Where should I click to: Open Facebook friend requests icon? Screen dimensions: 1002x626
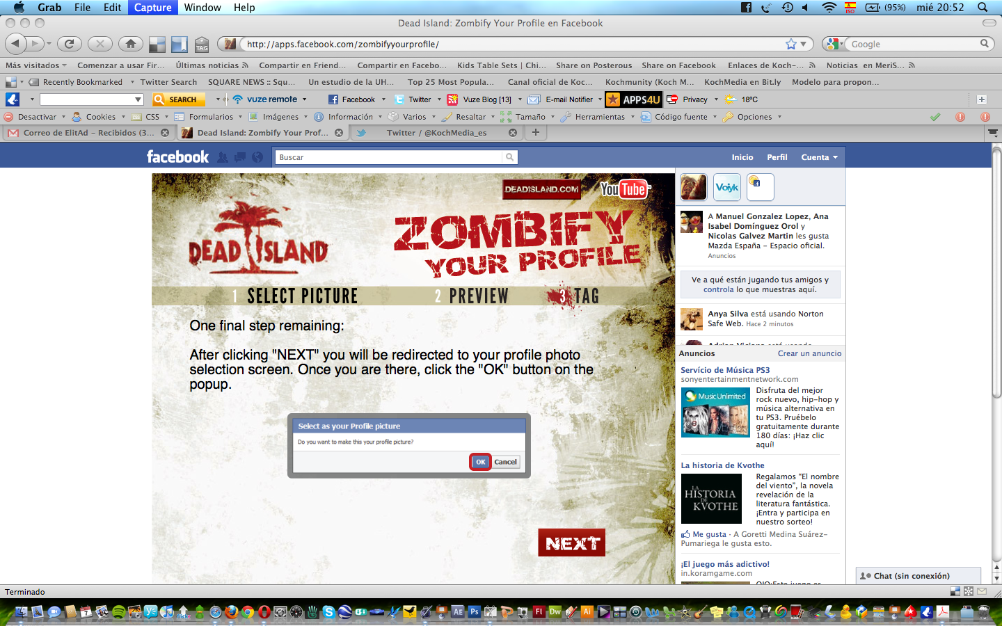(223, 157)
